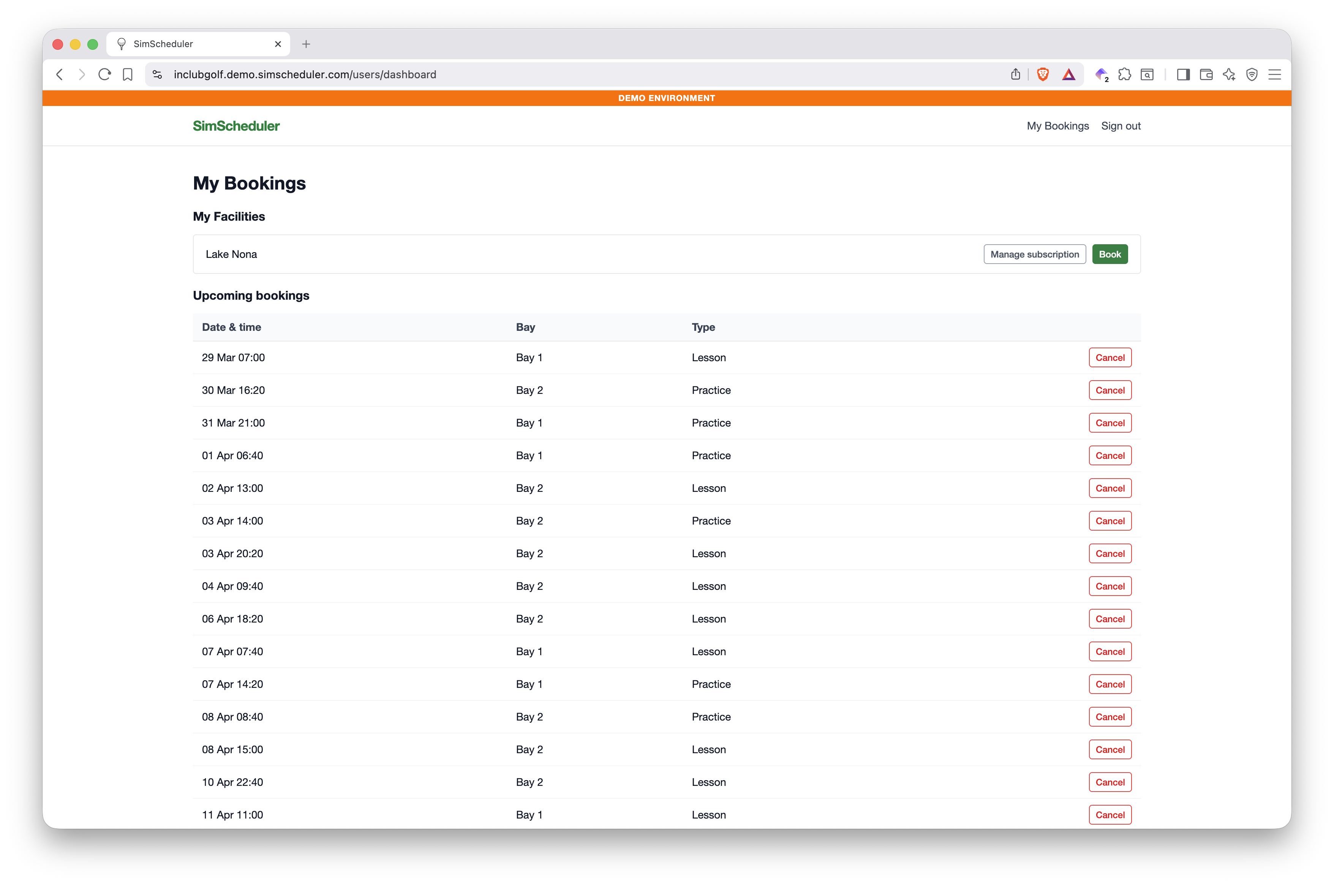Go back using the browser arrow

coord(59,74)
